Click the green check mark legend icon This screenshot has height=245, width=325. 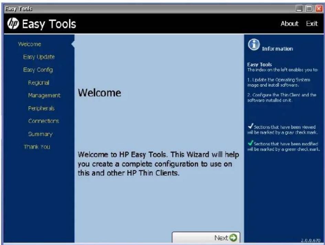coord(251,143)
